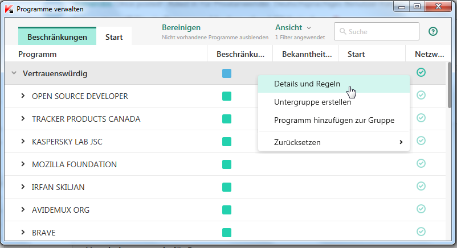The width and height of the screenshot is (457, 248).
Task: Click the Kaspersky logo in title bar
Action: pos(9,9)
